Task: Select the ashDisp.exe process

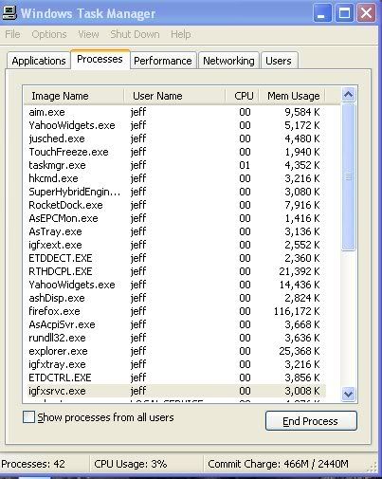Action: (x=175, y=298)
